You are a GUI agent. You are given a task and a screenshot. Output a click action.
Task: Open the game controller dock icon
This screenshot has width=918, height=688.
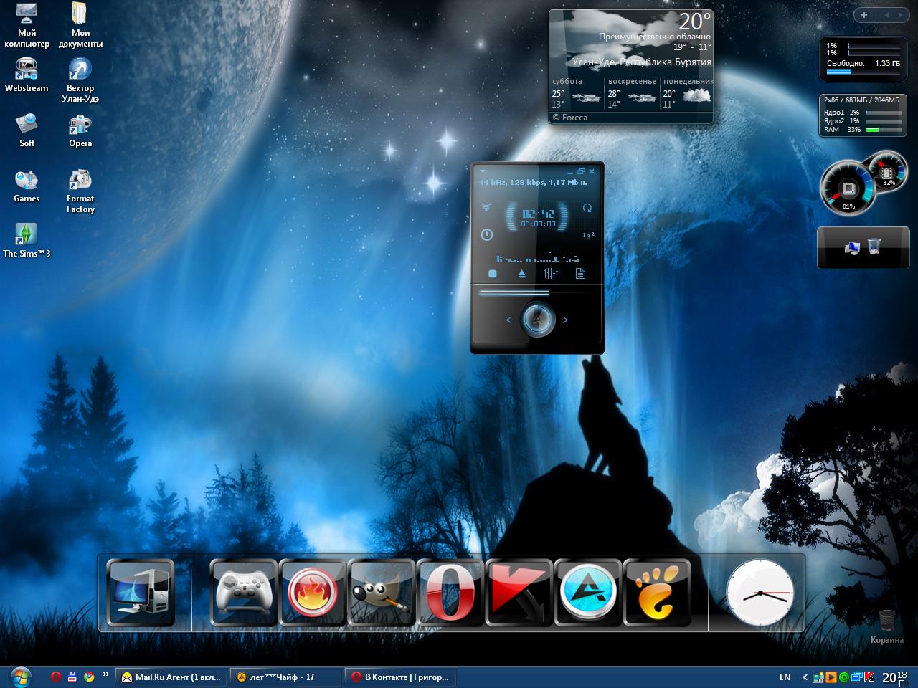click(x=244, y=593)
